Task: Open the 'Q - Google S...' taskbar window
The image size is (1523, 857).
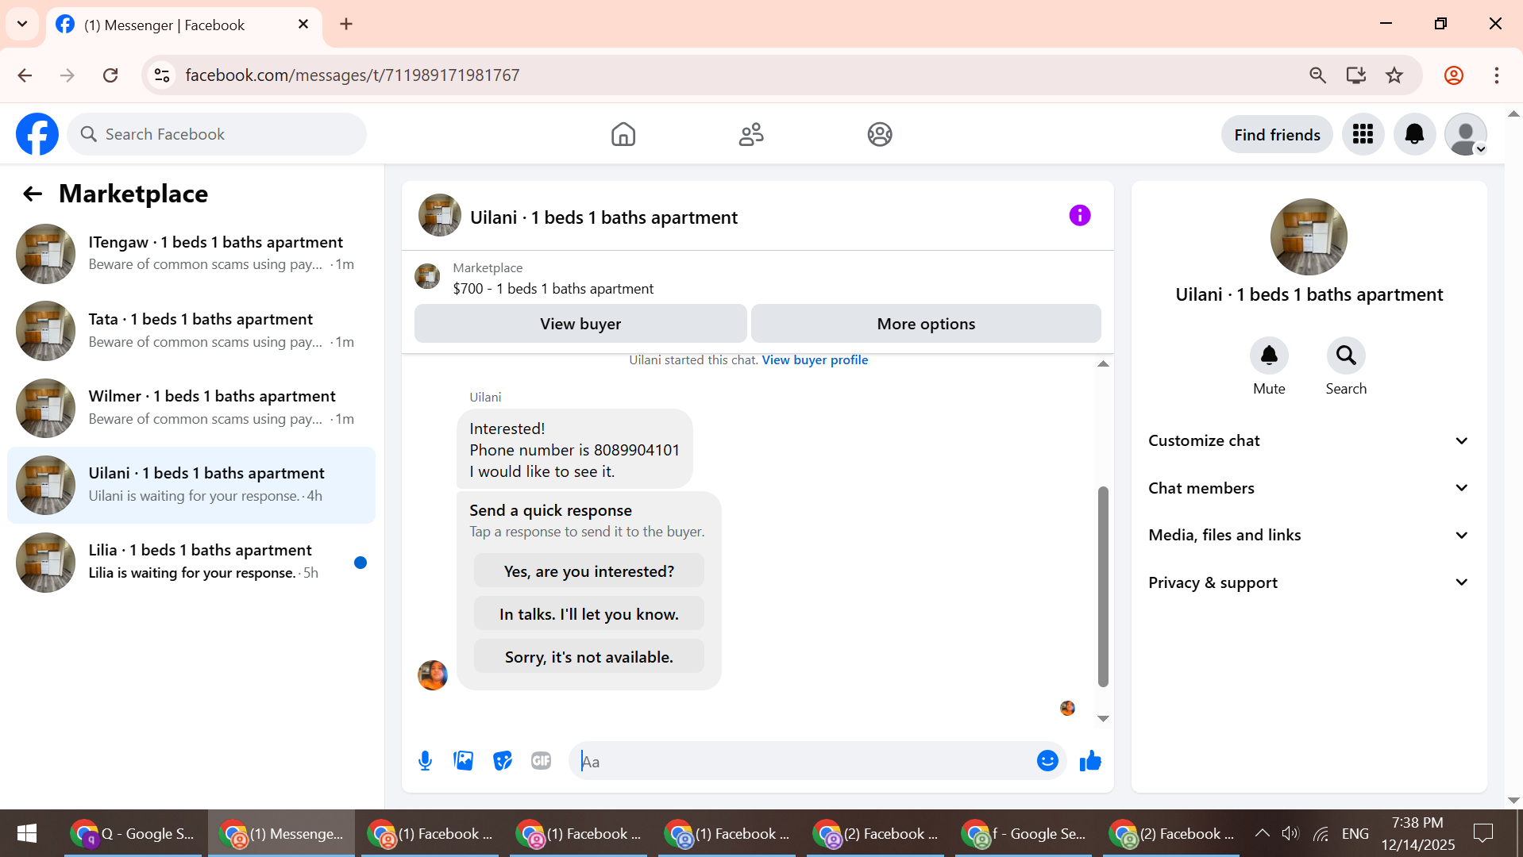Action: coord(133,833)
